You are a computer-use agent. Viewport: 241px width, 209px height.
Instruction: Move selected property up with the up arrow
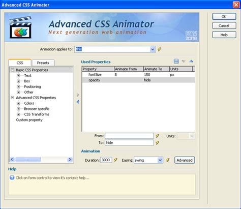[191, 61]
